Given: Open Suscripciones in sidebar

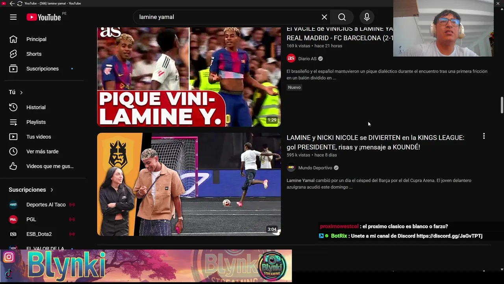Looking at the screenshot, I should 43,69.
